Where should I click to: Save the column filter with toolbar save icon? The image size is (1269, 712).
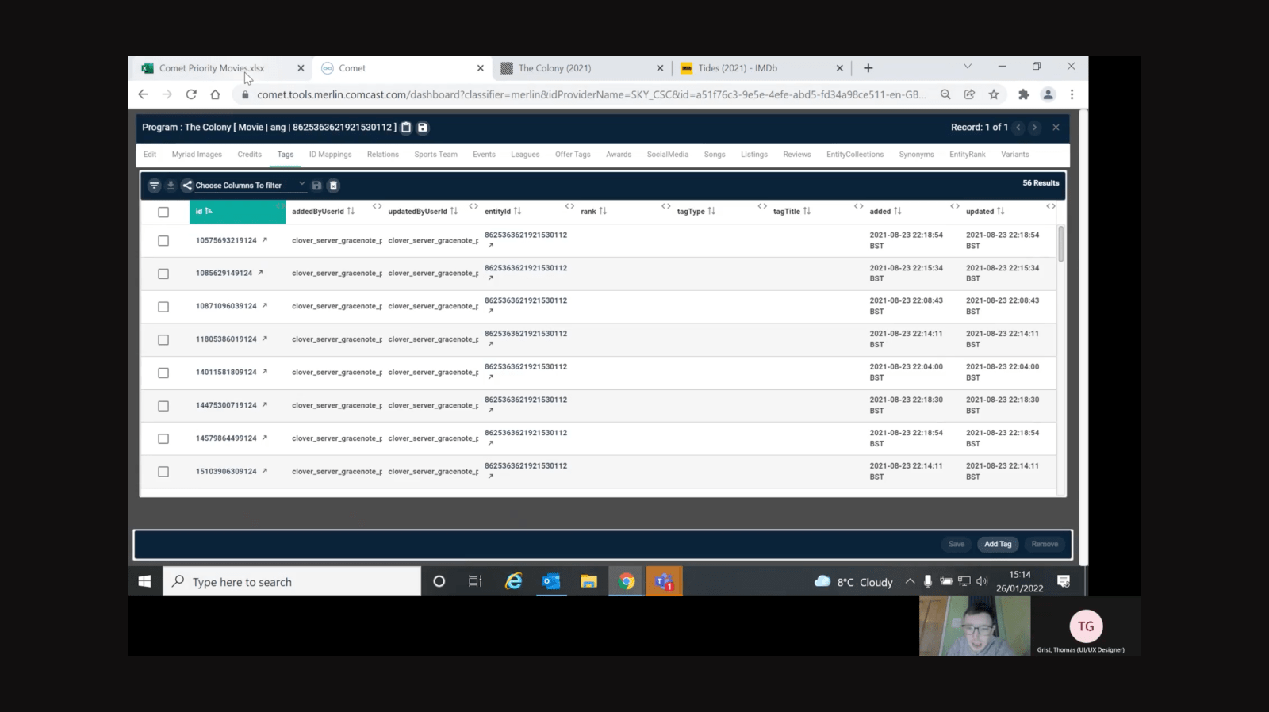coord(316,186)
